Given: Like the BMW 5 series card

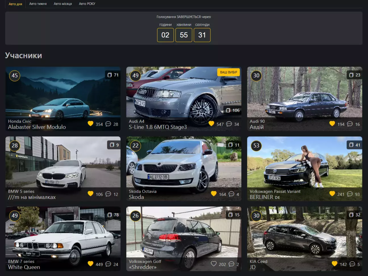Looking at the screenshot, I should coord(91,194).
